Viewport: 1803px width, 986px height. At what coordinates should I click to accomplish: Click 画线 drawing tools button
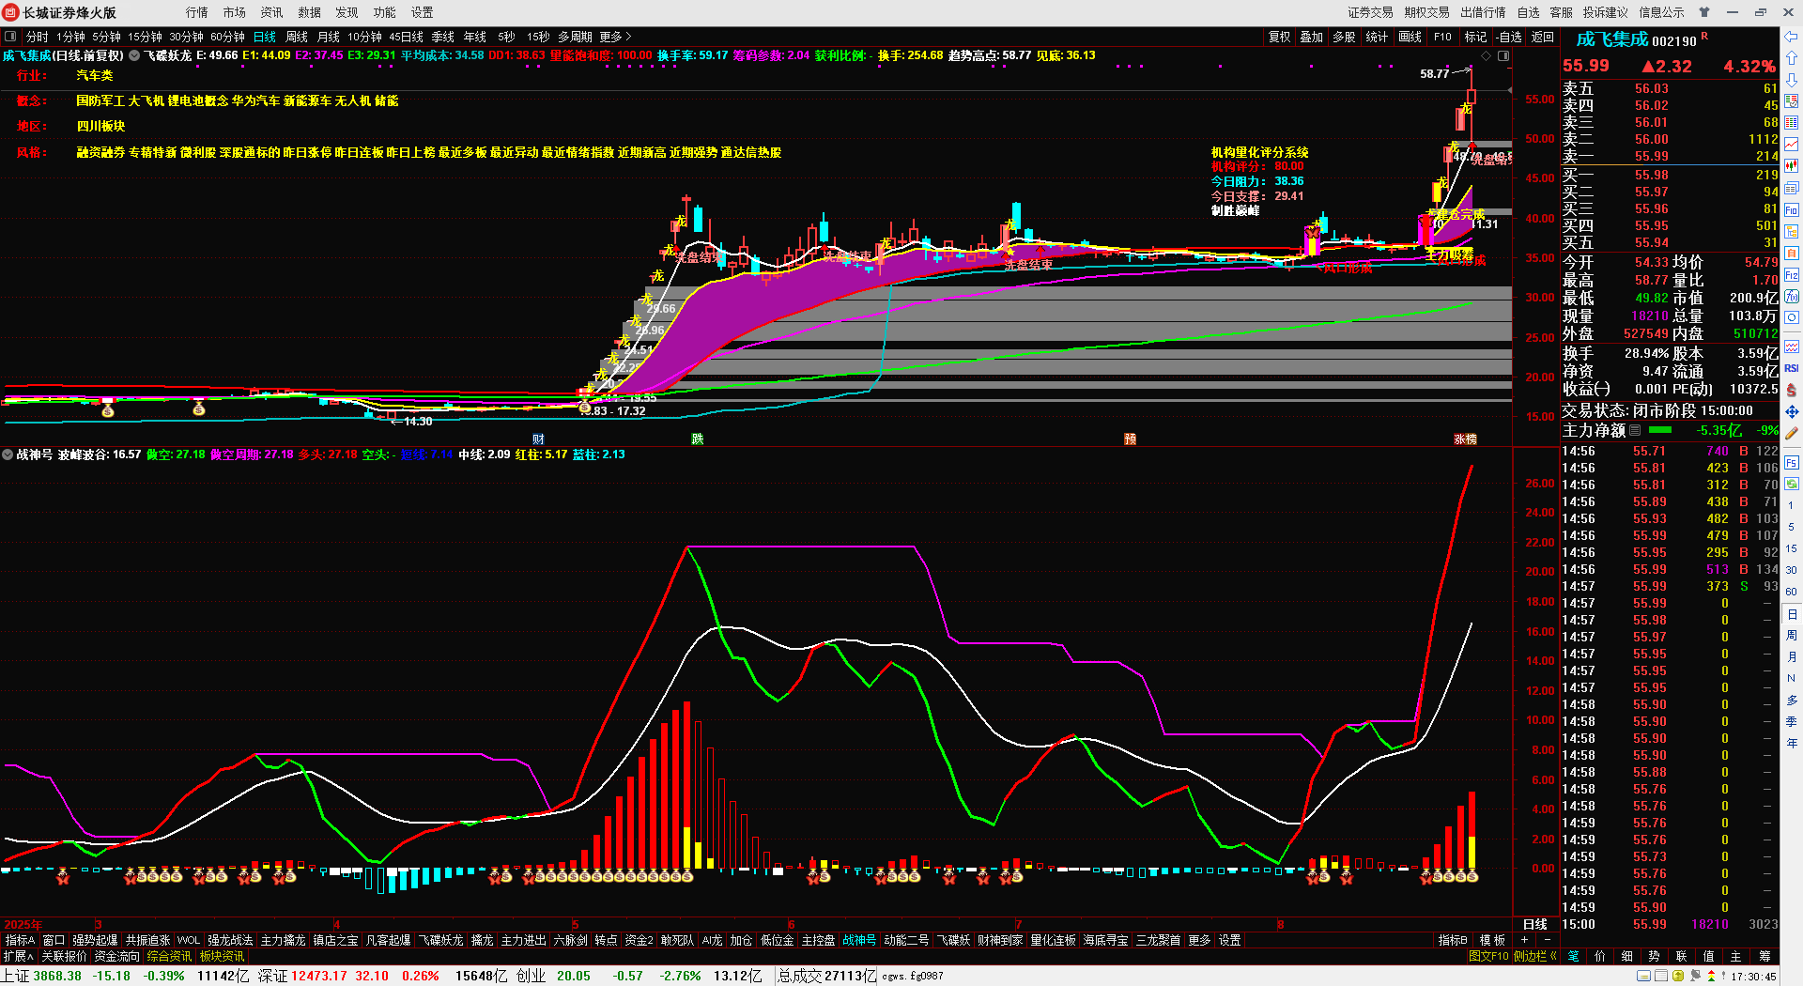pos(1410,37)
